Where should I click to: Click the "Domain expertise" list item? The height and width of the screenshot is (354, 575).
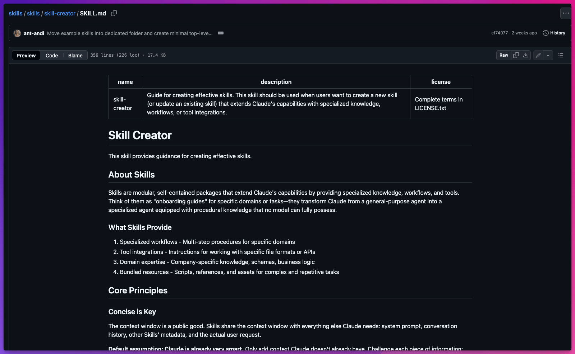pyautogui.click(x=217, y=262)
